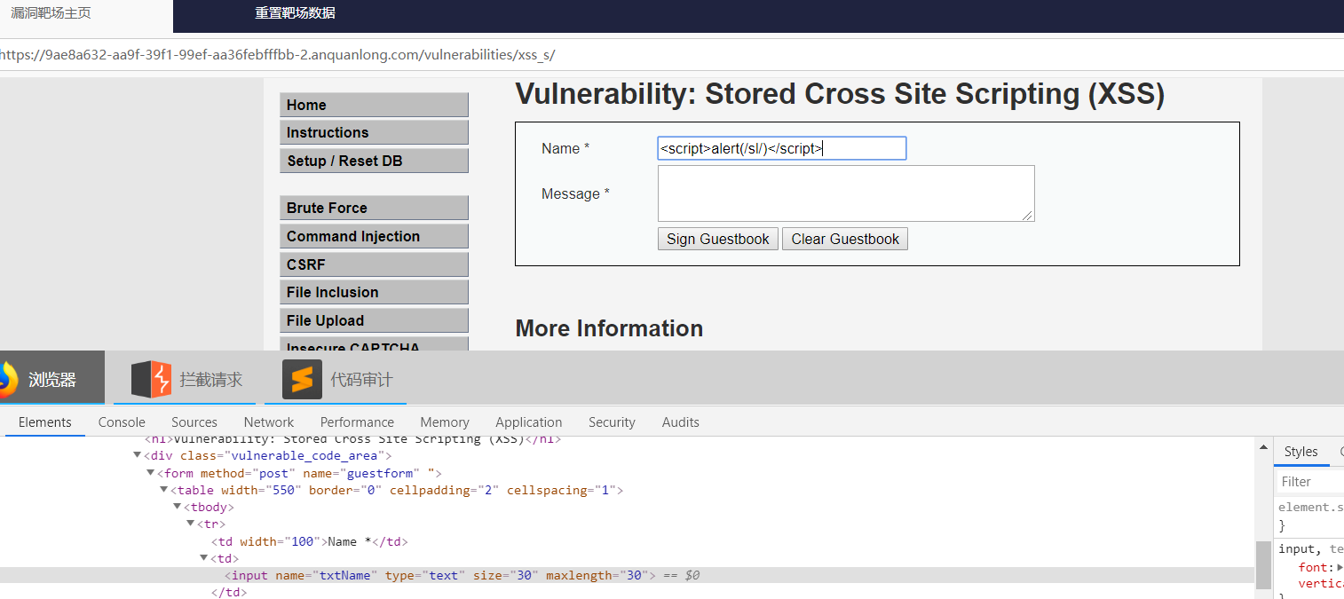The height and width of the screenshot is (599, 1344).
Task: Open the Sublime 代码审计 icon
Action: point(302,379)
